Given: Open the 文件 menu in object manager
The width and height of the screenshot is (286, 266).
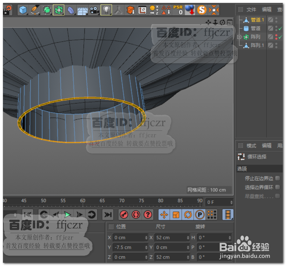Looking at the screenshot, I should 251,9.
